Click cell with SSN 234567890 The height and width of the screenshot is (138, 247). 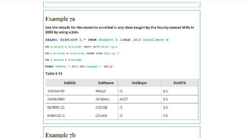point(56,99)
